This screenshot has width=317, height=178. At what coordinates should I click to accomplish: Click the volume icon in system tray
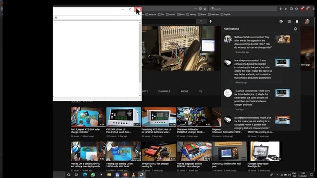tap(289, 175)
